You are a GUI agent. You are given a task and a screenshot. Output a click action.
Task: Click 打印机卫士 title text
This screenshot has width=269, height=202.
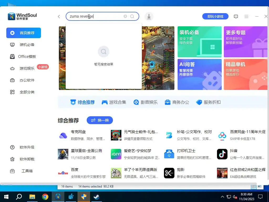186,151
